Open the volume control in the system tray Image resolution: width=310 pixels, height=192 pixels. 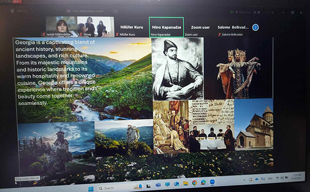pyautogui.click(x=282, y=178)
